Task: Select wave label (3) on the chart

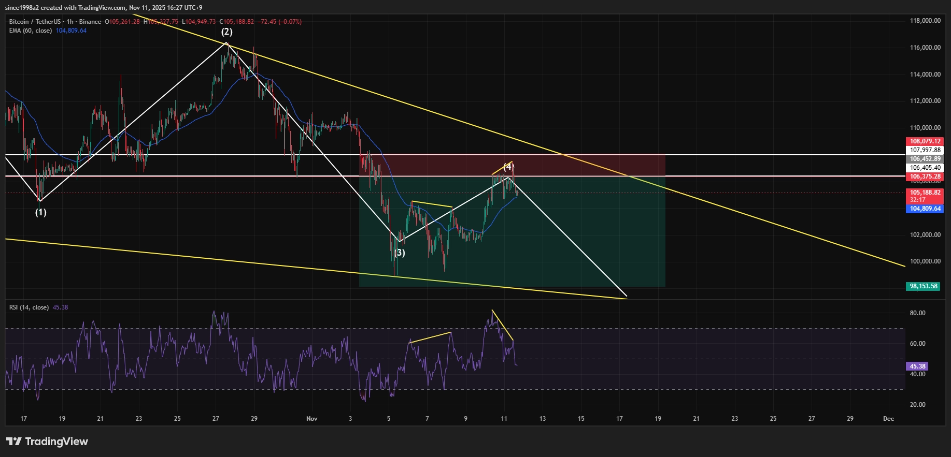Action: tap(400, 253)
